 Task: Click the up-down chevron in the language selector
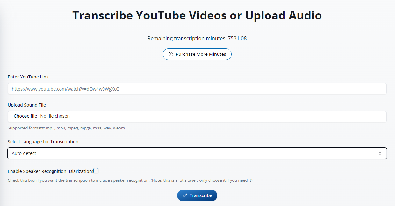(380, 153)
